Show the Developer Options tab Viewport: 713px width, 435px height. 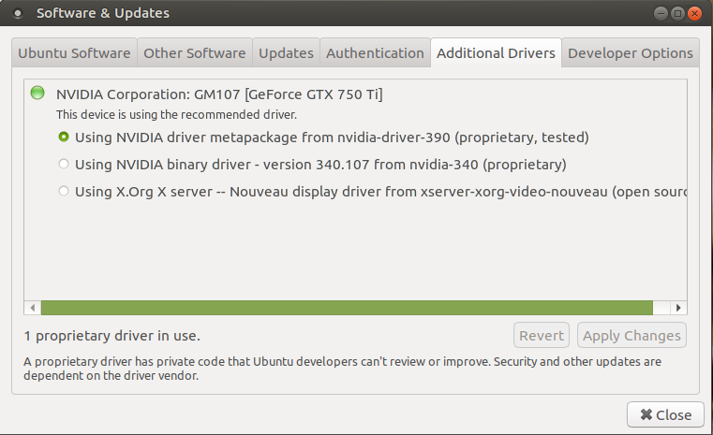631,53
